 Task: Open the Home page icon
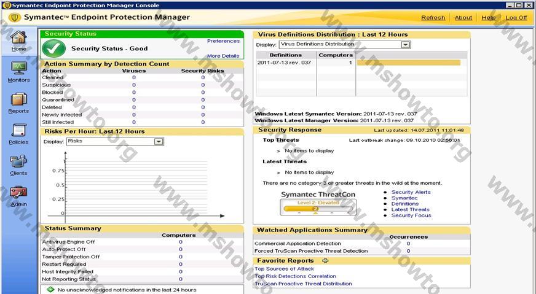coord(18,37)
